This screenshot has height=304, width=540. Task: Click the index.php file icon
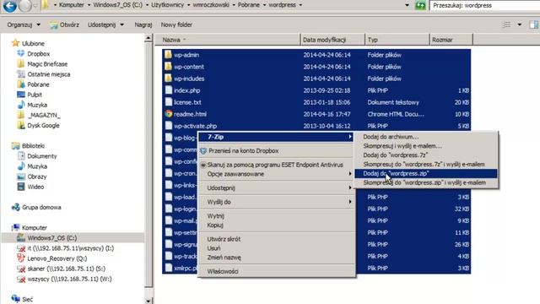(x=169, y=90)
